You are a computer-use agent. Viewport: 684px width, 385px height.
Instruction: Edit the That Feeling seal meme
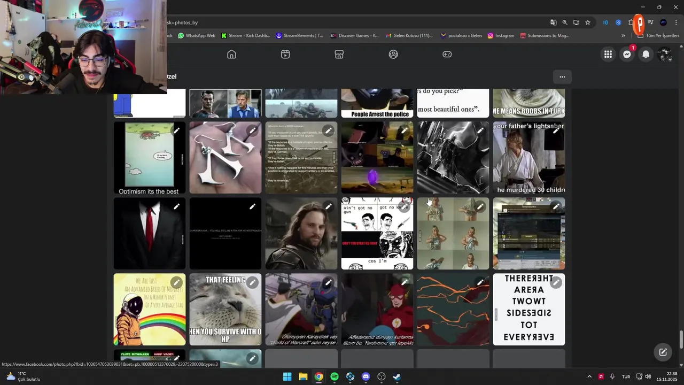[252, 282]
